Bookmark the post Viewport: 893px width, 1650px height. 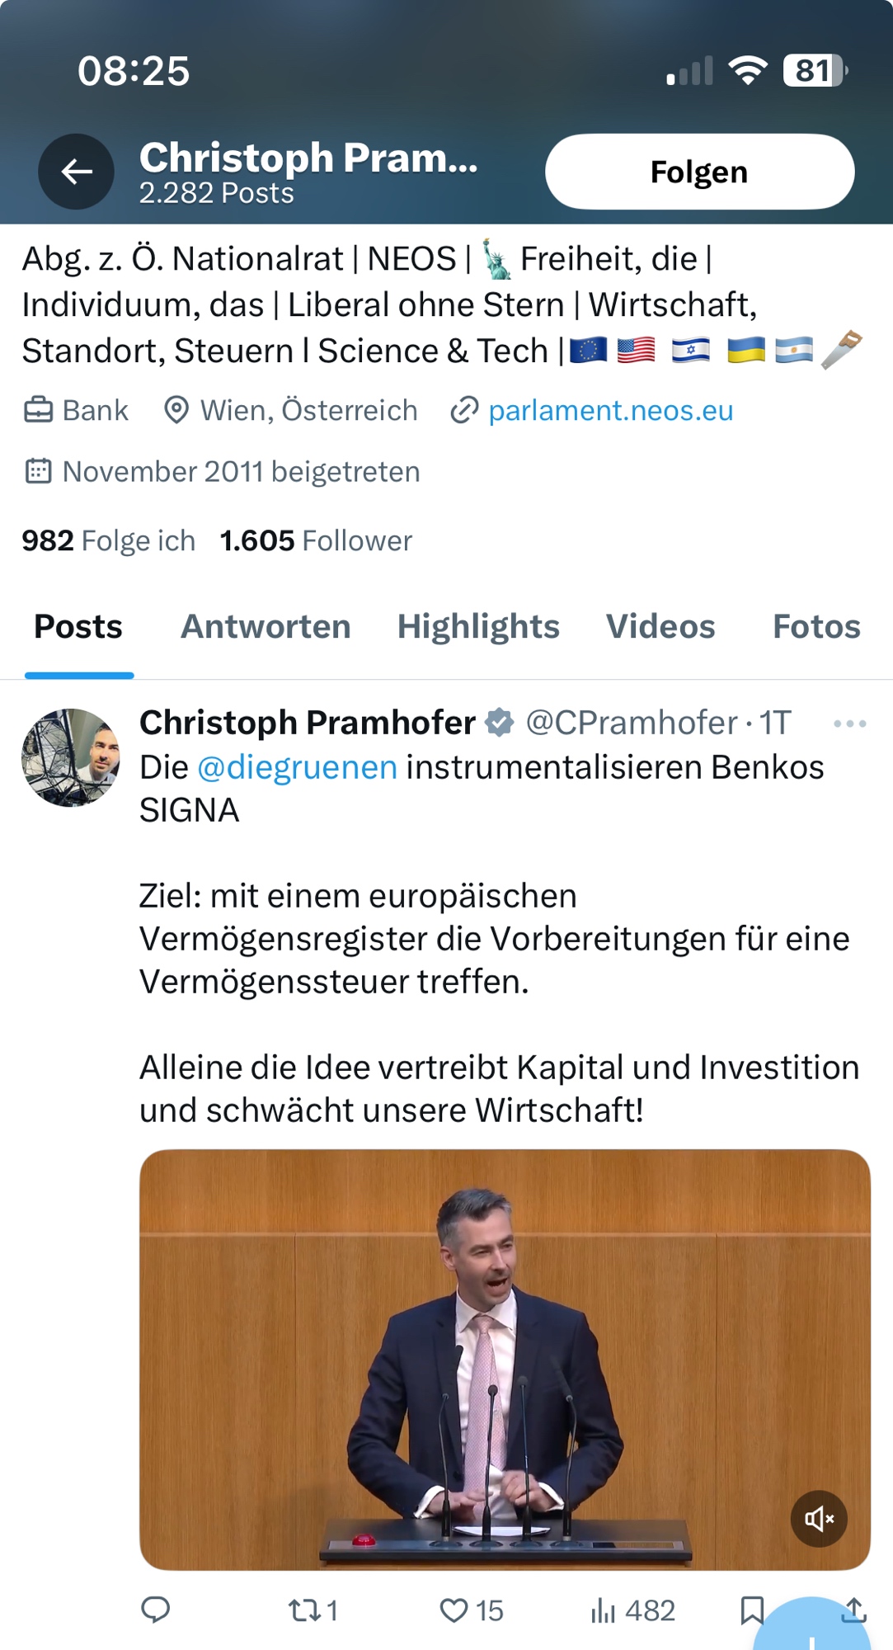pyautogui.click(x=751, y=1610)
